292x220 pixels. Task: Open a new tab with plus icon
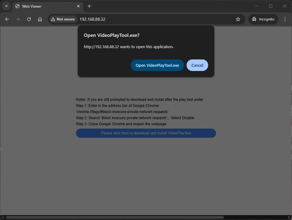click(x=89, y=6)
